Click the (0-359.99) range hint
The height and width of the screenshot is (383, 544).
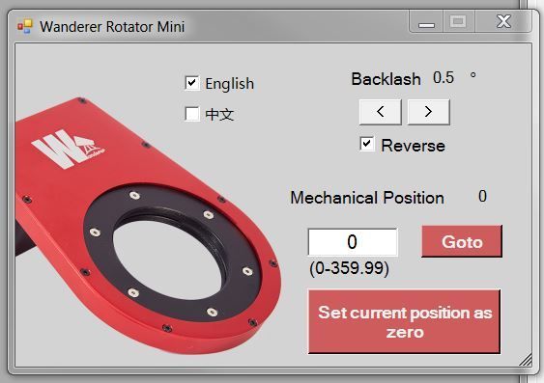click(x=350, y=268)
